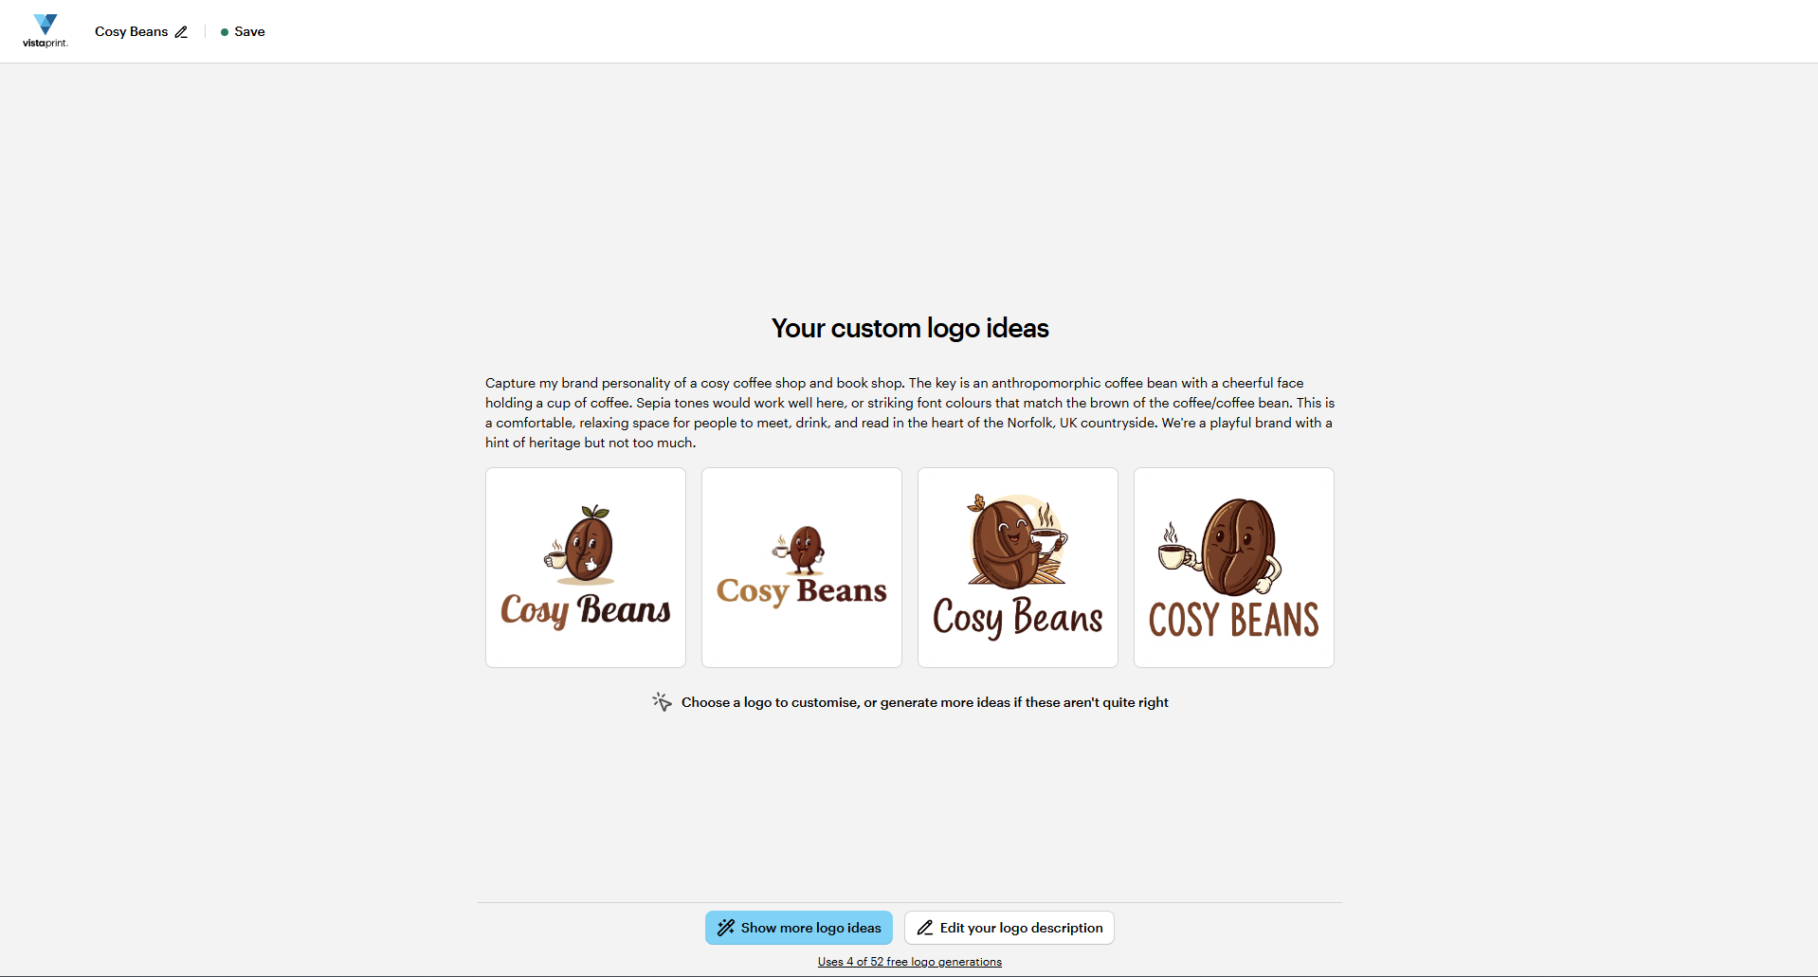The width and height of the screenshot is (1818, 977).
Task: Click the magic wand icon on Show more logo ideas
Action: (726, 927)
